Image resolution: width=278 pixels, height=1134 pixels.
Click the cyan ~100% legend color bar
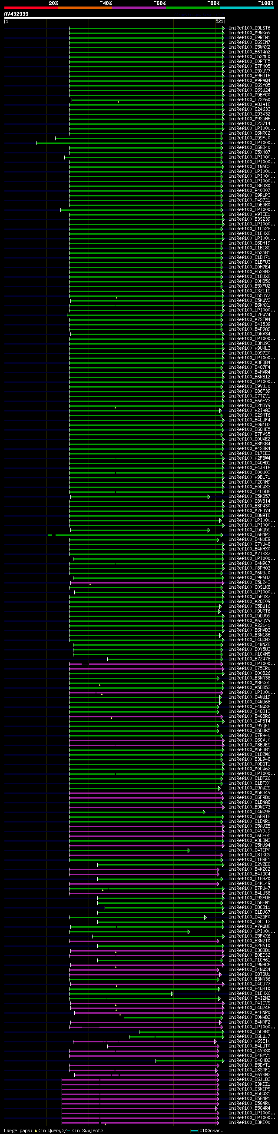(247, 8)
